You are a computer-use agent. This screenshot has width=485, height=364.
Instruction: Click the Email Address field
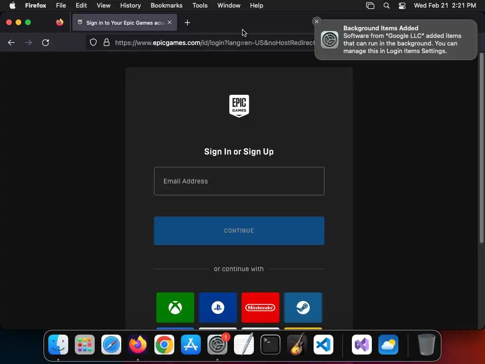click(239, 181)
